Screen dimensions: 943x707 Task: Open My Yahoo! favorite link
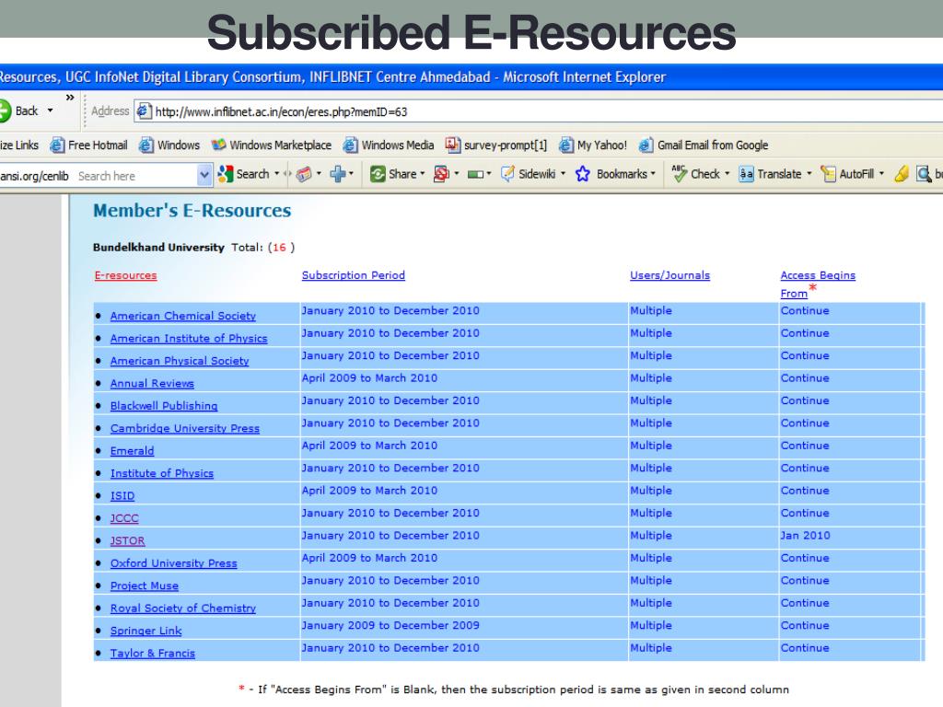click(592, 145)
